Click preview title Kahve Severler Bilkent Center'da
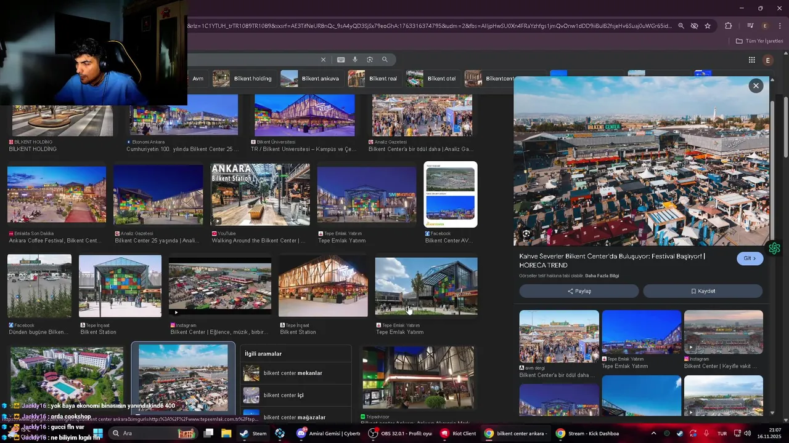Viewport: 789px width, 443px height. 612,261
